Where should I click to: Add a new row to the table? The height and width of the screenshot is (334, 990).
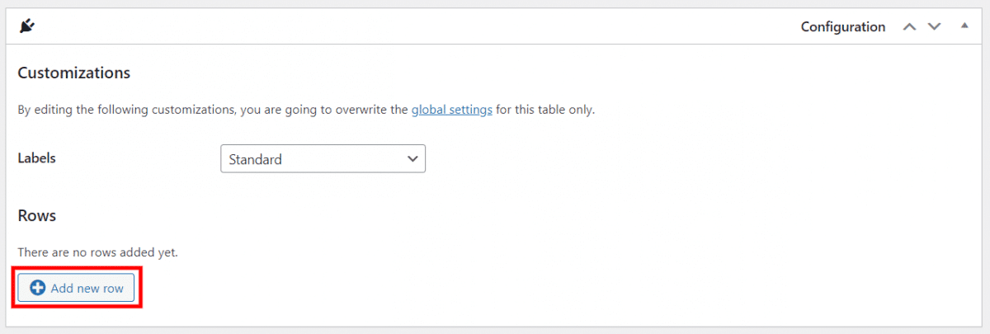click(x=76, y=288)
